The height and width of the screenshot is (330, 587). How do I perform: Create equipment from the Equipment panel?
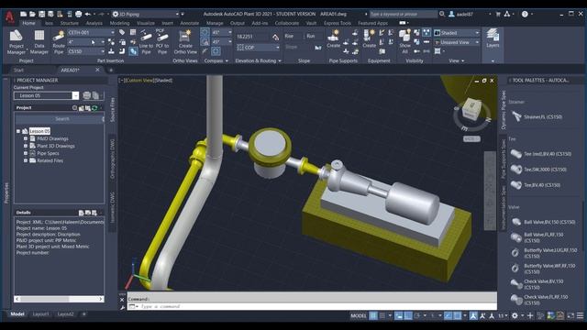click(369, 38)
